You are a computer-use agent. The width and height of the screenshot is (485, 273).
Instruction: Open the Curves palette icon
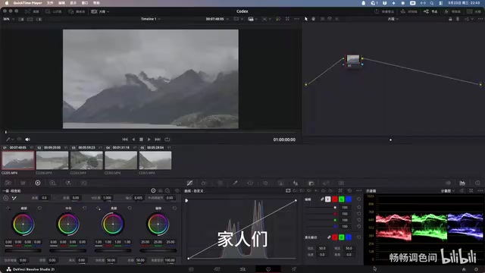coord(189,183)
